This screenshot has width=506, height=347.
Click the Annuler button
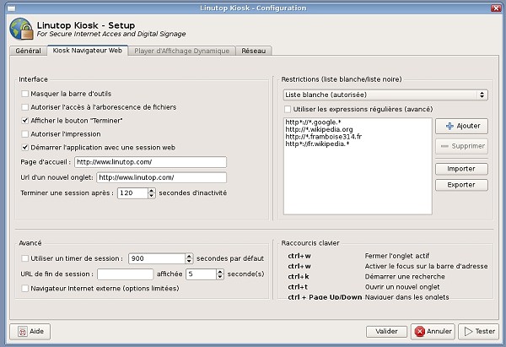pos(433,332)
